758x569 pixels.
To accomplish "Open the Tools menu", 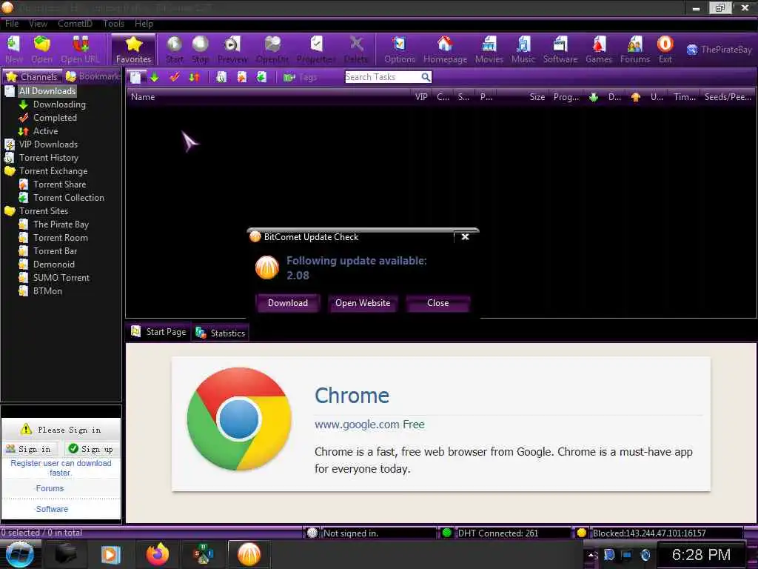I will pos(113,23).
